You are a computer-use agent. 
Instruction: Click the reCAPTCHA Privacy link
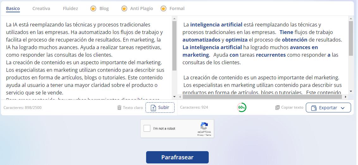(x=200, y=135)
